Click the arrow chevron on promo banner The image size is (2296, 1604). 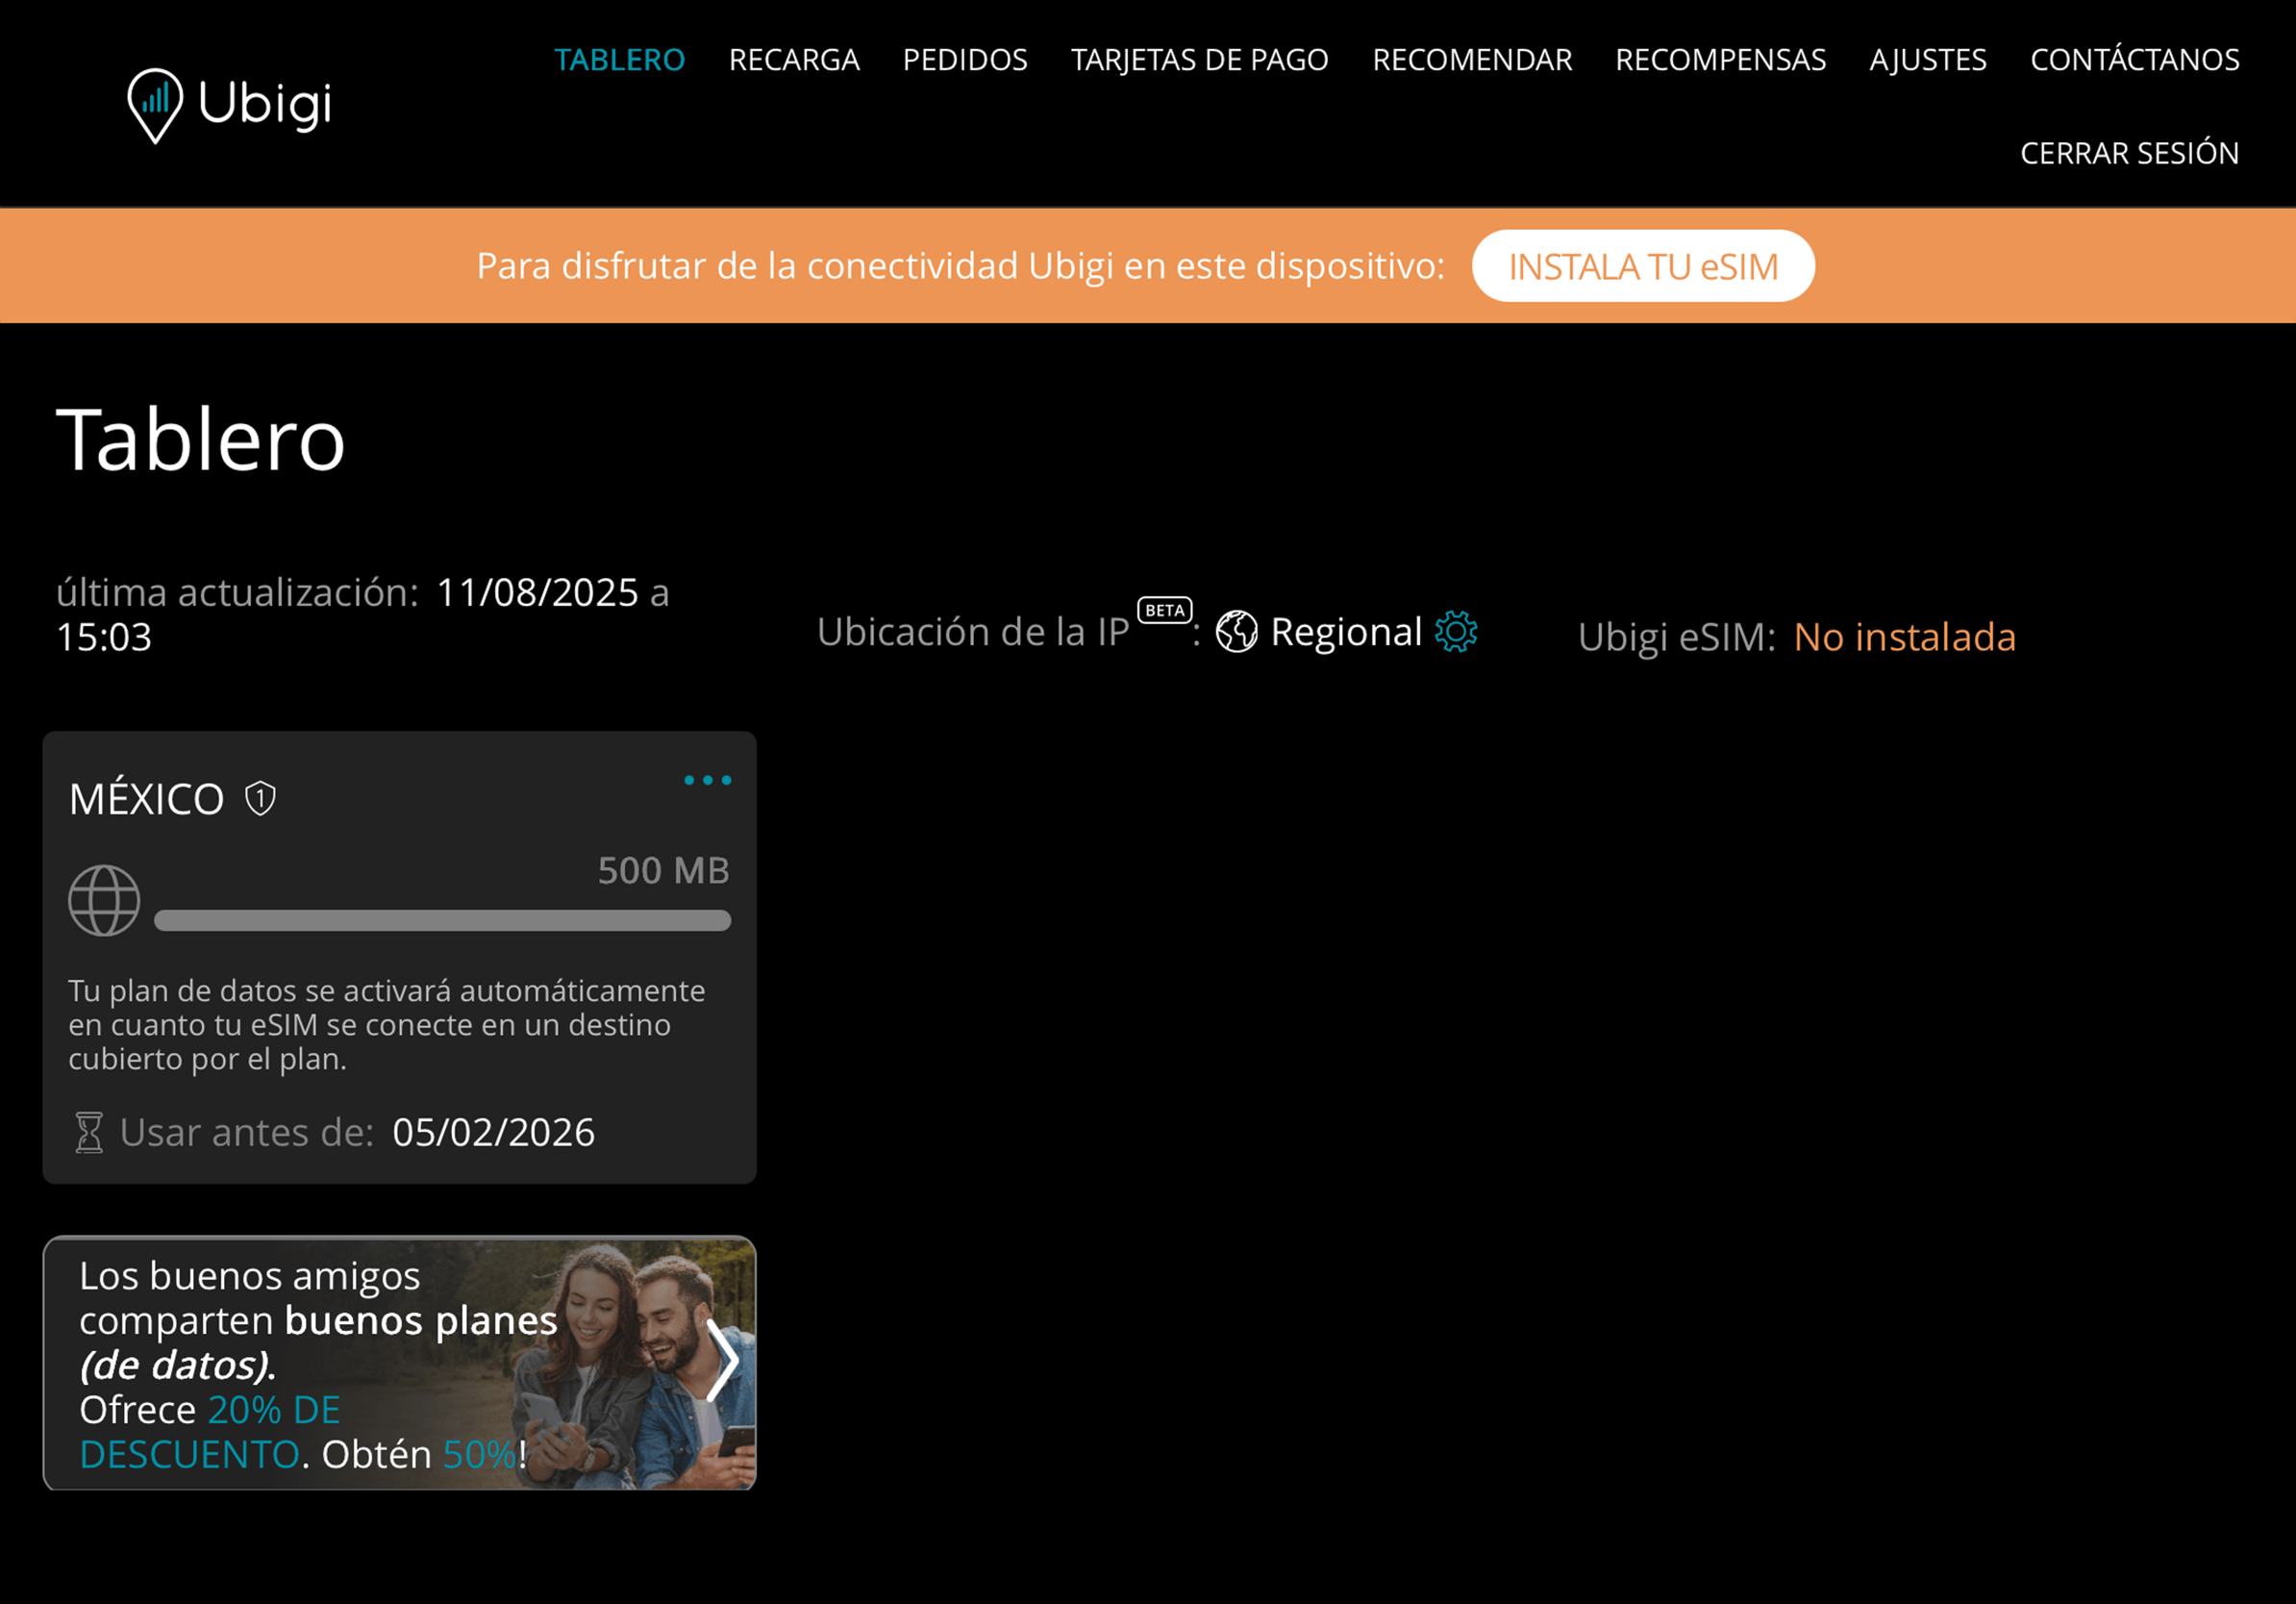point(722,1361)
